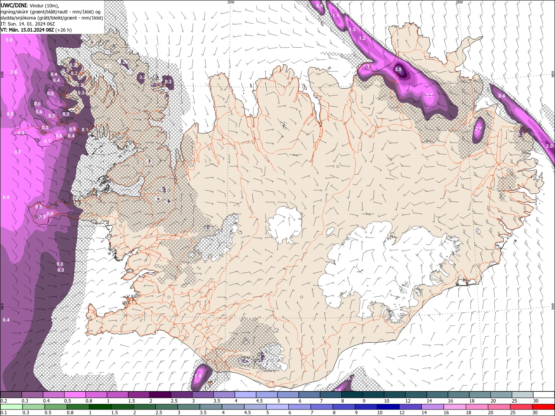The height and width of the screenshot is (416, 555).
Task: Click upper legend swatch between 0.5 and 0.8
Action: pyautogui.click(x=75, y=395)
